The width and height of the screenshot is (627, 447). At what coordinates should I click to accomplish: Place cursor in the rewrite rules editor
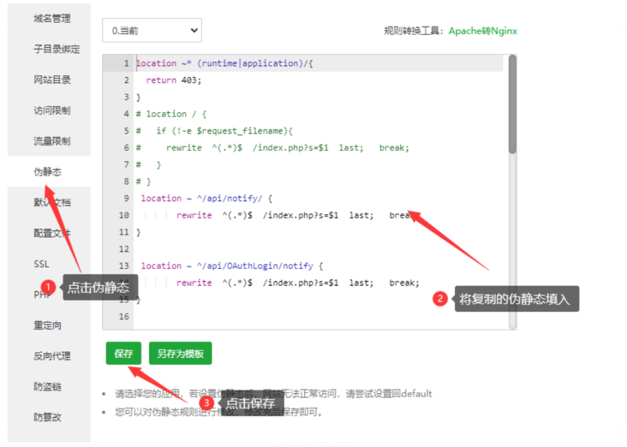306,183
